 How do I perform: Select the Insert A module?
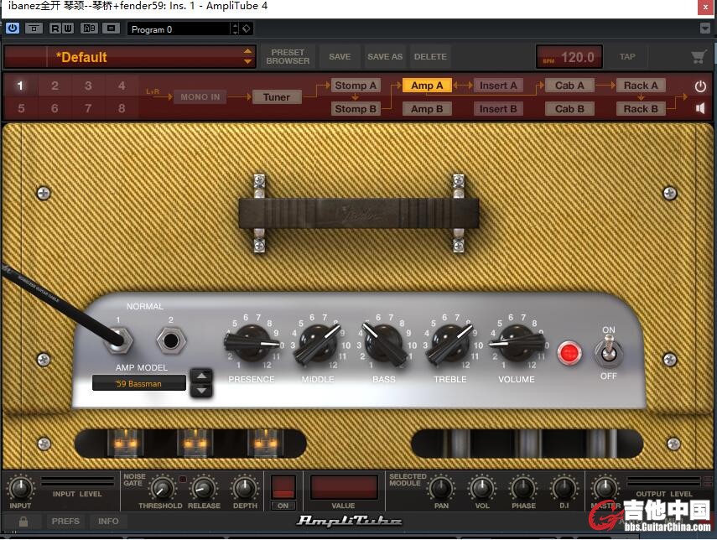click(x=498, y=86)
